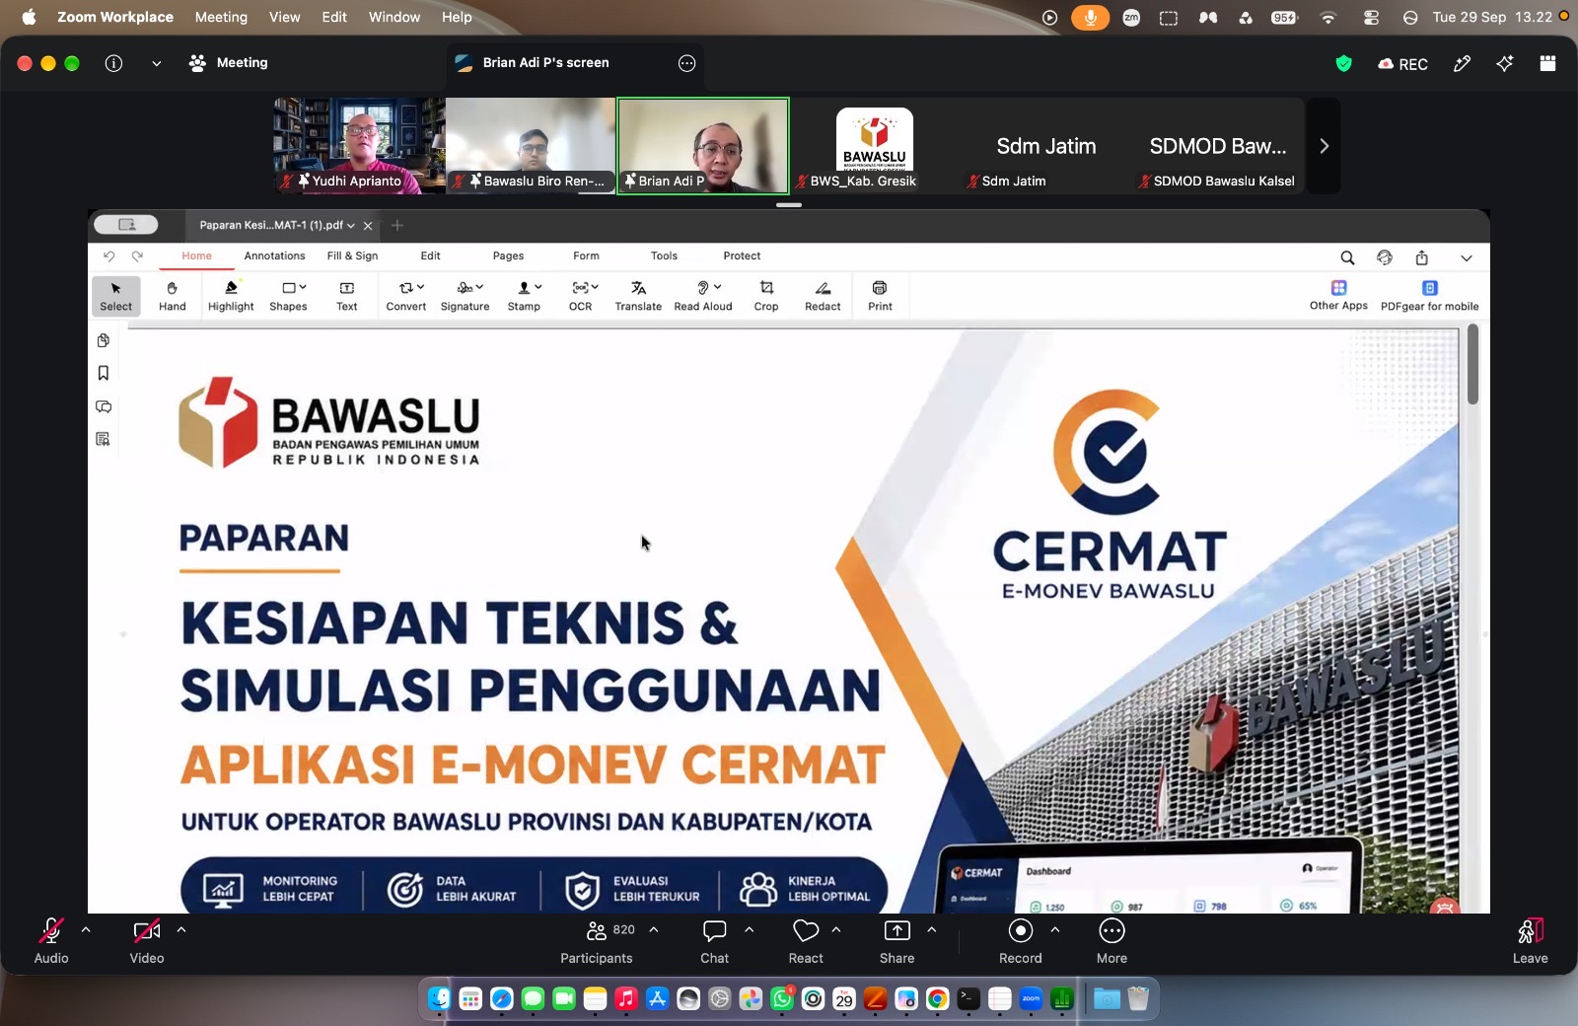Select the Highlight tool in PDFgear

pos(231,296)
